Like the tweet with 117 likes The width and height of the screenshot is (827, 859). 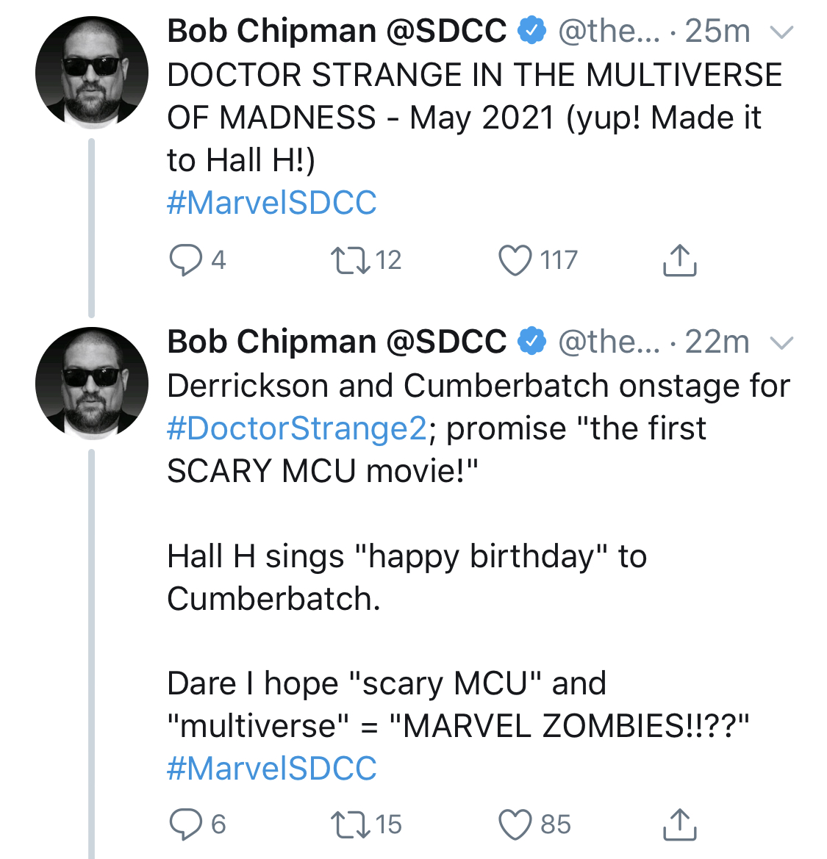click(x=515, y=259)
